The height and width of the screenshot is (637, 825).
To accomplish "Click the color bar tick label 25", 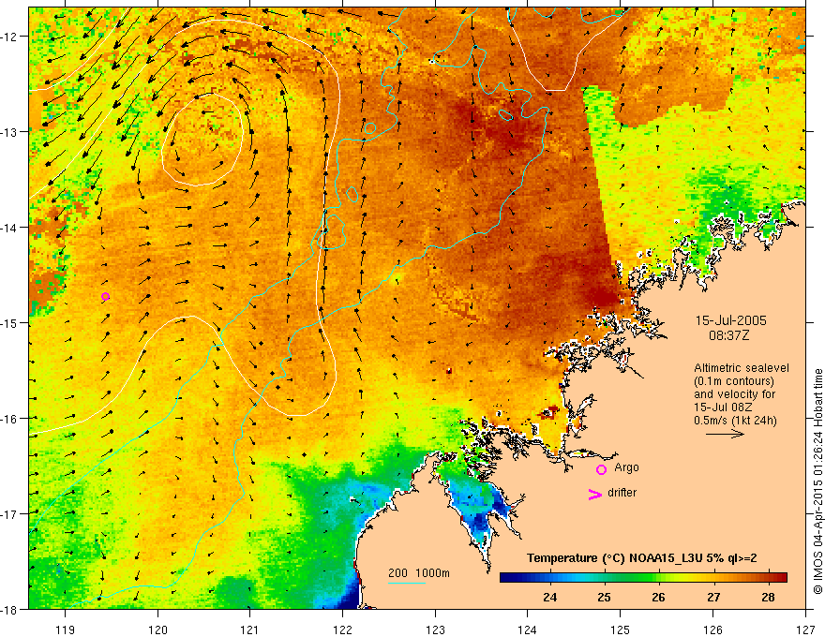I will [604, 597].
